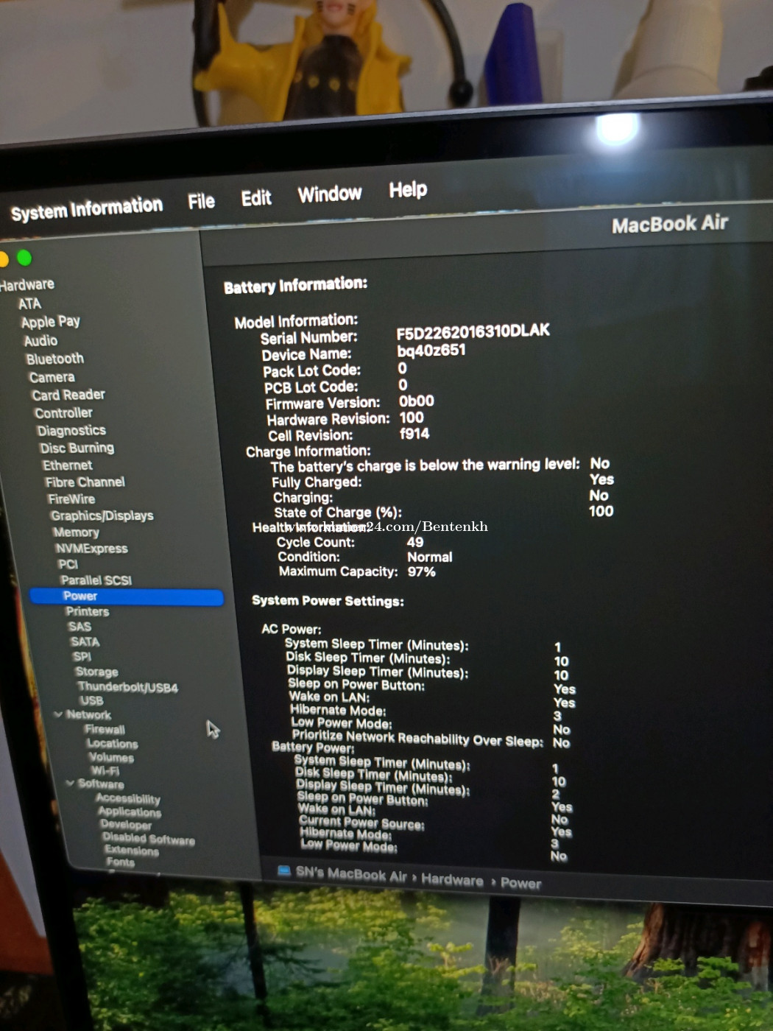The width and height of the screenshot is (773, 1031).
Task: Select Memory in the sidebar
Action: click(76, 532)
